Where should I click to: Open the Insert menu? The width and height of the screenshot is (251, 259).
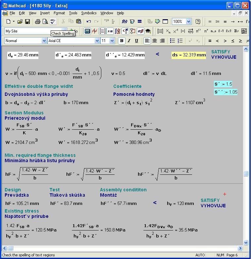[45, 13]
